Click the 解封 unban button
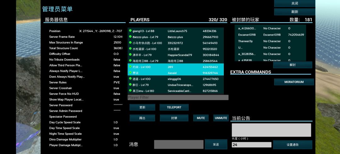Viewport: 340px width, 154px height. pos(292,65)
